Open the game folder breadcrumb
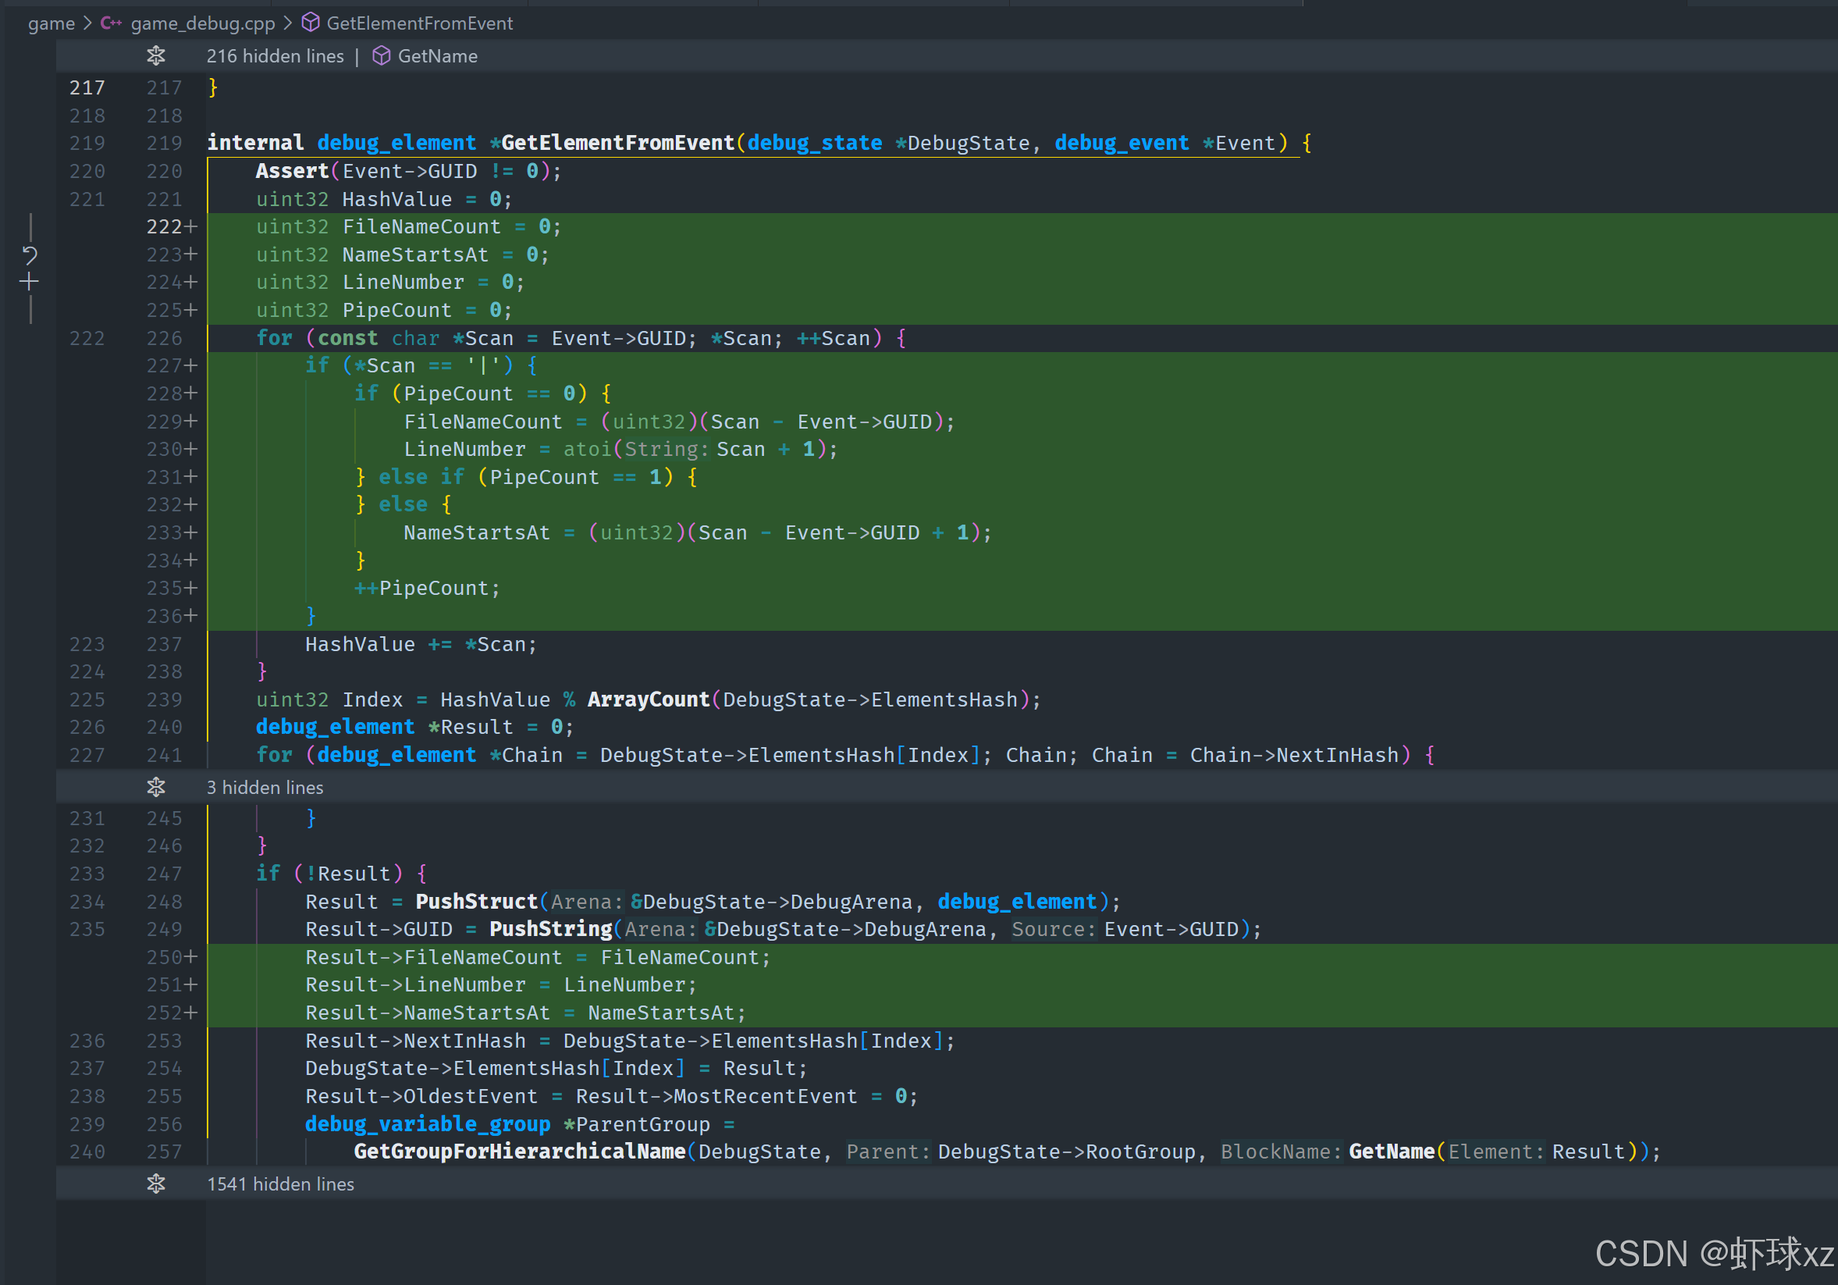This screenshot has width=1838, height=1285. (52, 23)
